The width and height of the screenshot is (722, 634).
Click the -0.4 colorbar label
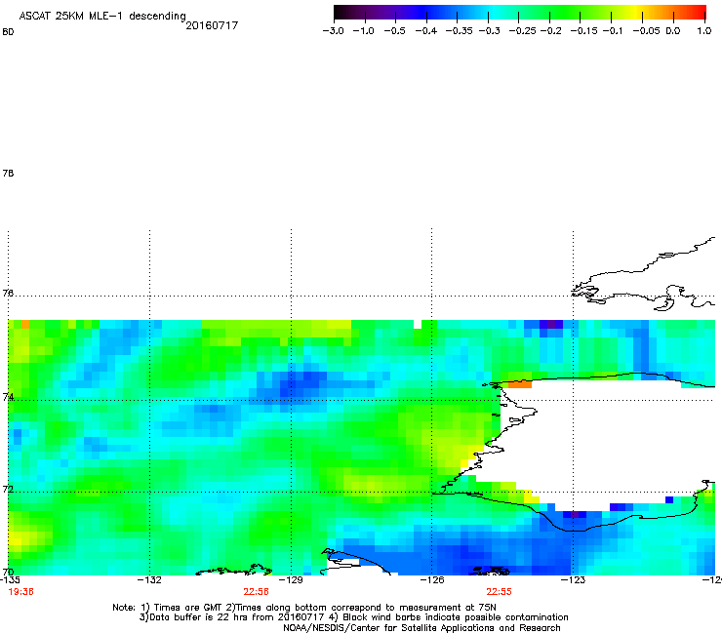[426, 31]
